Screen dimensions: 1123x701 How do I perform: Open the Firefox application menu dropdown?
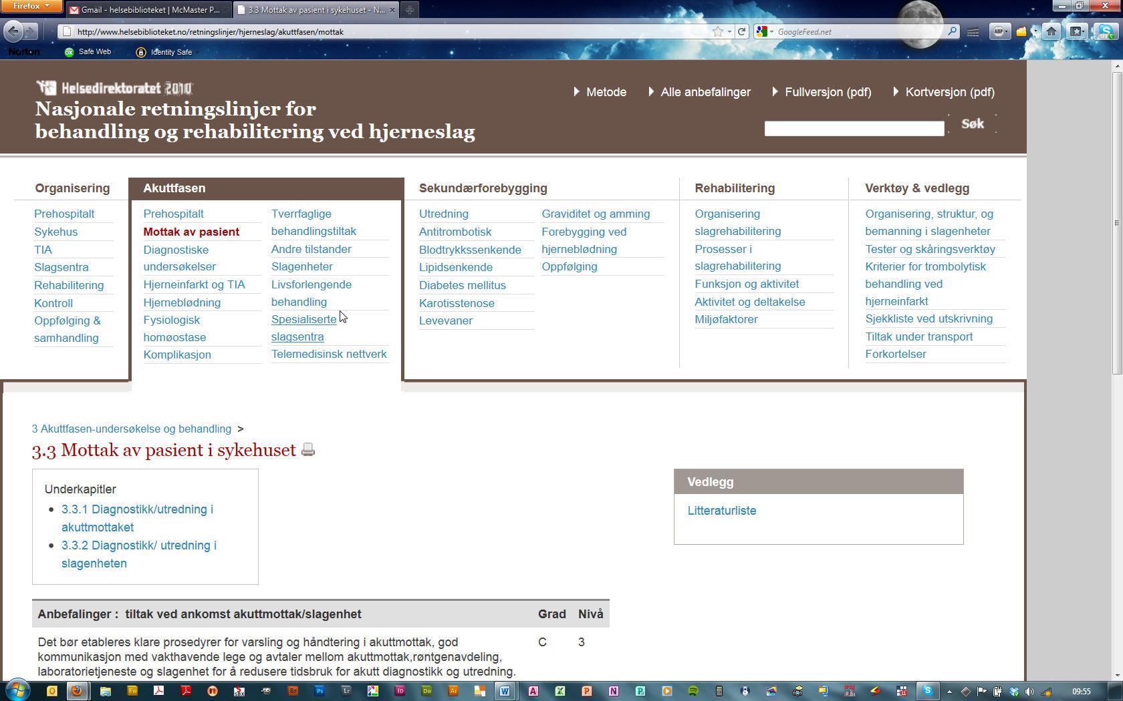point(31,6)
